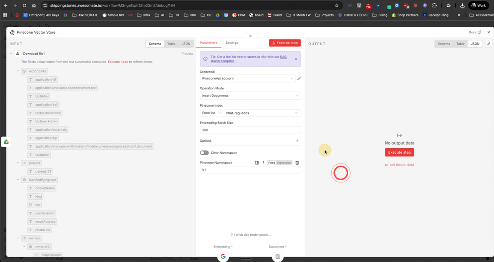Collapse the lastModifyingUser tree group
494x262 pixels.
click(18, 180)
